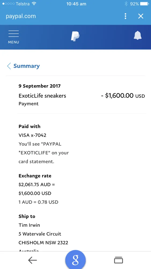
Task: Tap the PayPal logo in header
Action: pyautogui.click(x=75, y=36)
